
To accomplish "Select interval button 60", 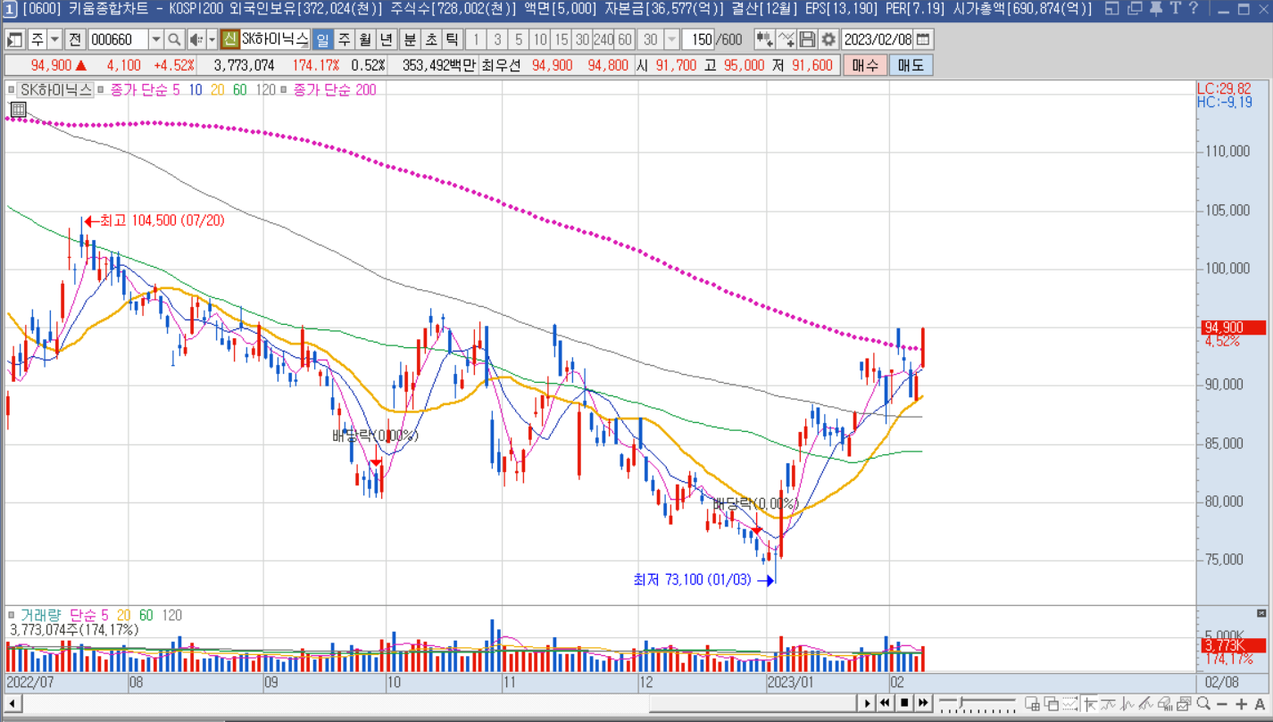I will tap(624, 39).
